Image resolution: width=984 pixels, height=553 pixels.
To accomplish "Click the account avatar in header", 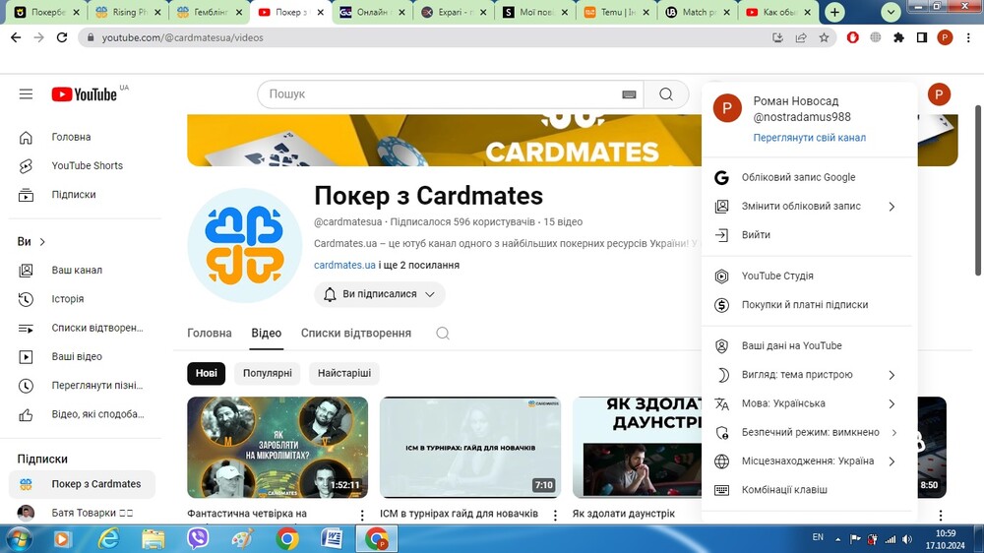I will [x=939, y=94].
